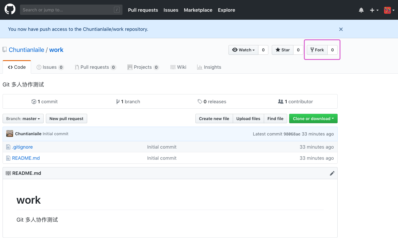398x247 pixels.
Task: Expand the Branch: master dropdown
Action: click(x=23, y=119)
